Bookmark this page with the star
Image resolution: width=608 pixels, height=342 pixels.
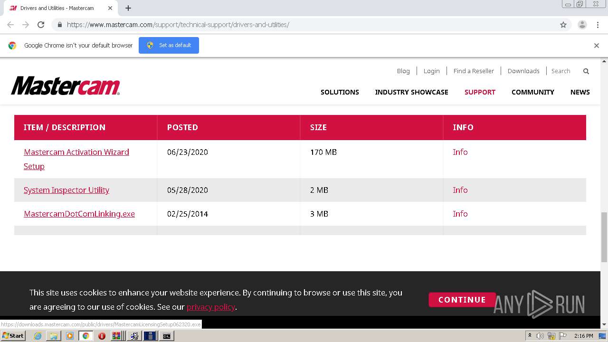click(563, 25)
